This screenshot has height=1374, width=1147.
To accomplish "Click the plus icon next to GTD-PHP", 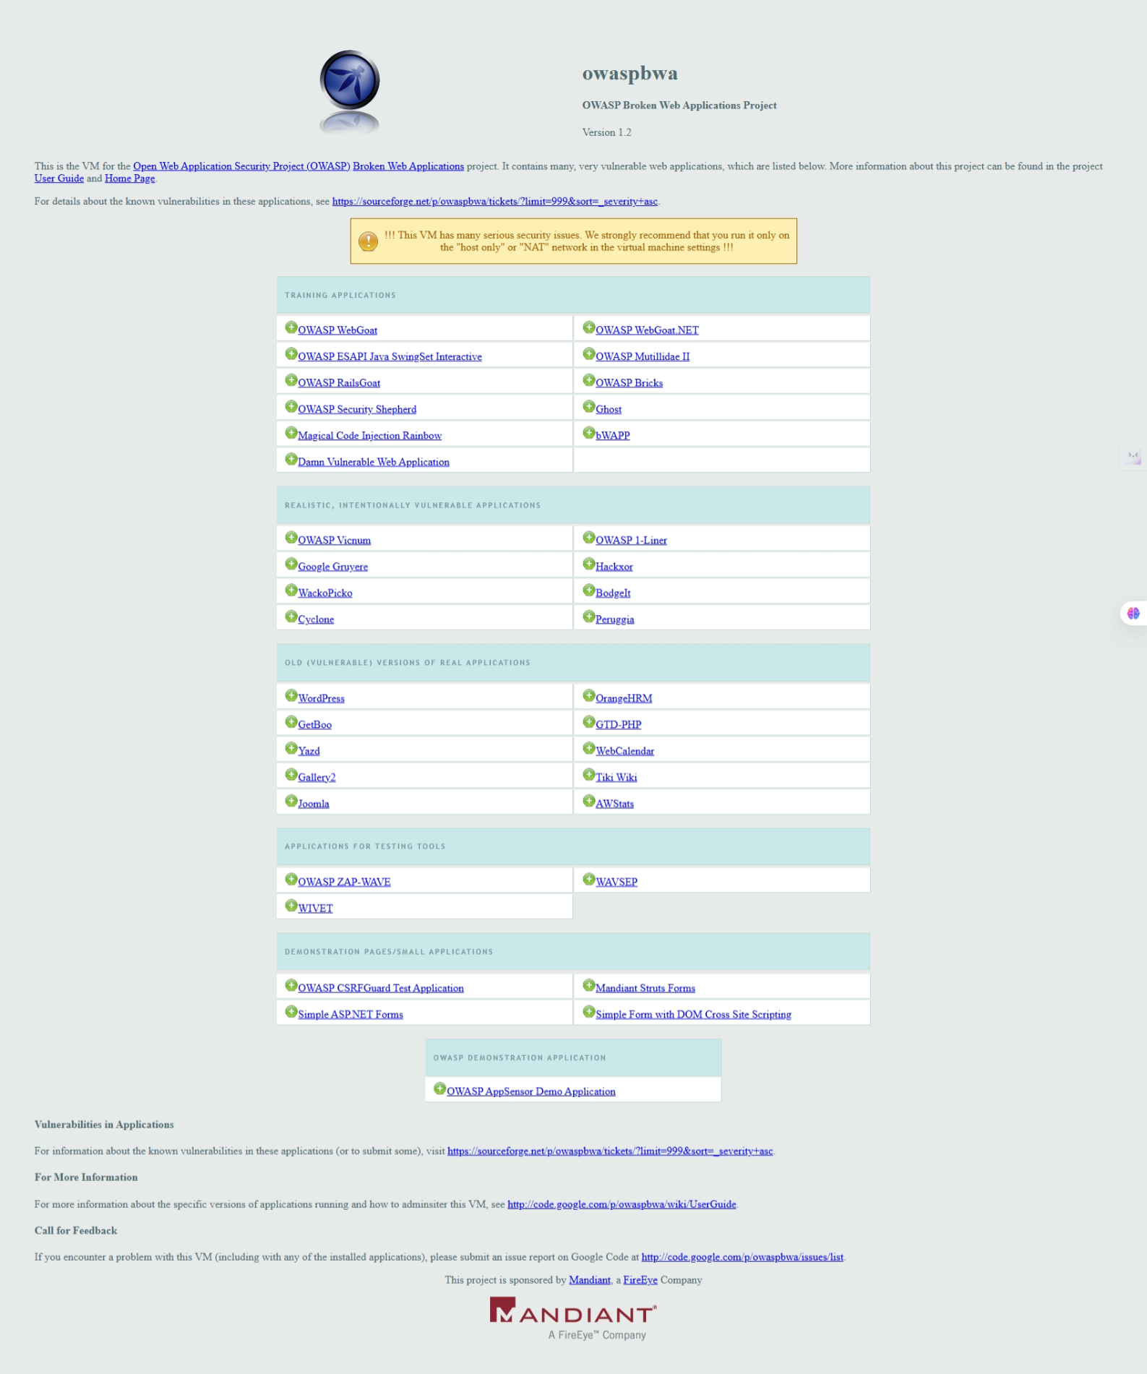I will click(x=589, y=722).
